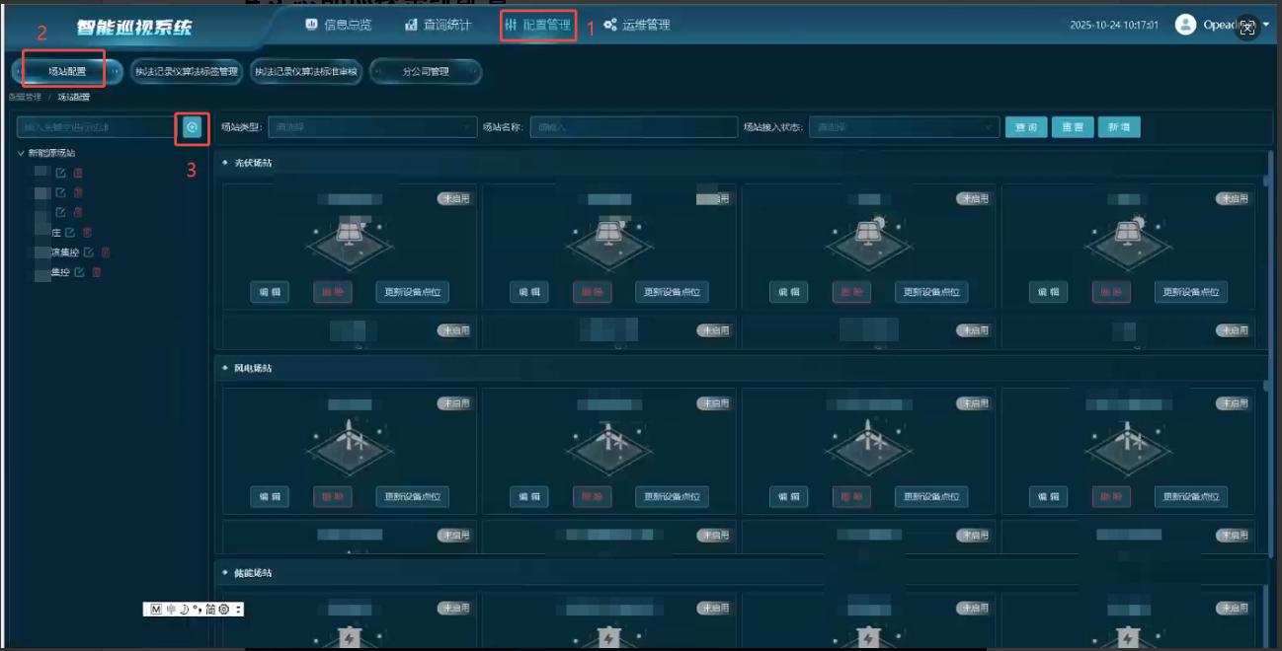The height and width of the screenshot is (651, 1282).
Task: Open the 场站接入状态 dropdown
Action: point(904,127)
